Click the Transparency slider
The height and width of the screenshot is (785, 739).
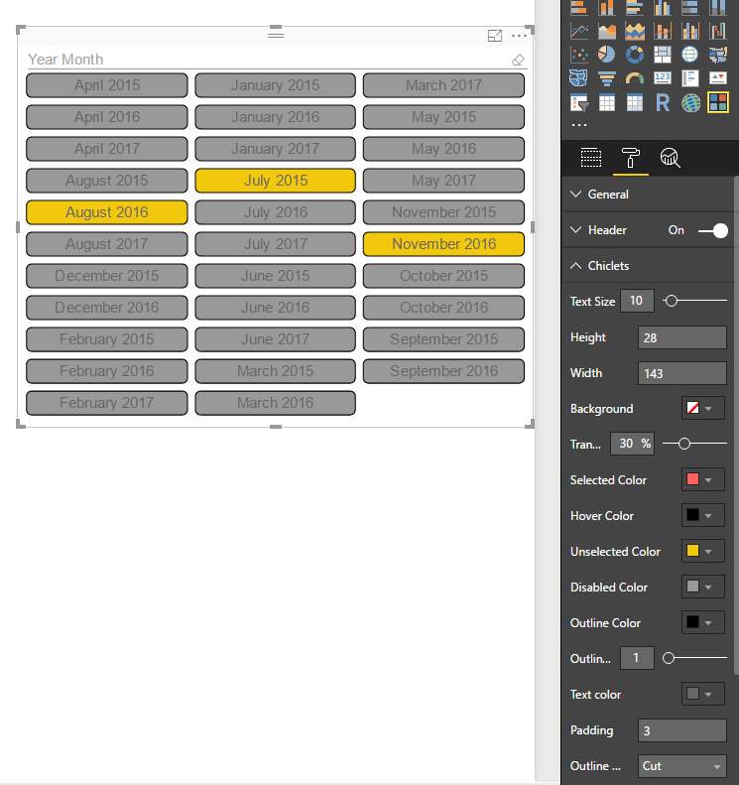pyautogui.click(x=694, y=444)
